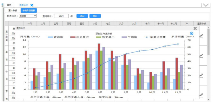Open the second row's line chart icon

(x=201, y=55)
